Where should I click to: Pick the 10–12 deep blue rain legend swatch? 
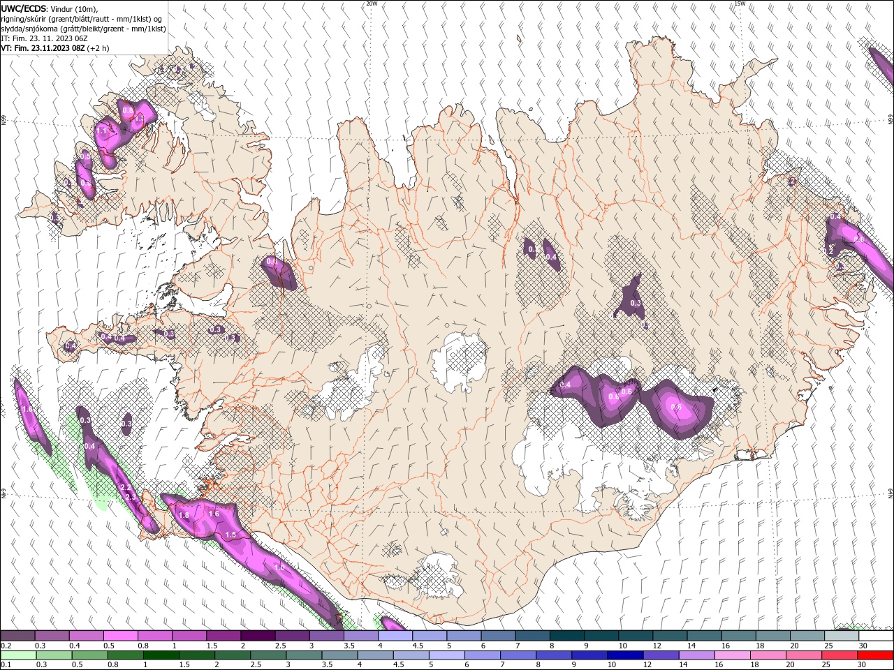[625, 655]
